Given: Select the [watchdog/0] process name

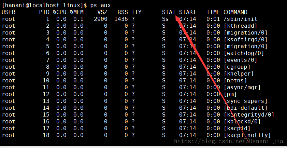Looking at the screenshot, I should [x=244, y=53].
